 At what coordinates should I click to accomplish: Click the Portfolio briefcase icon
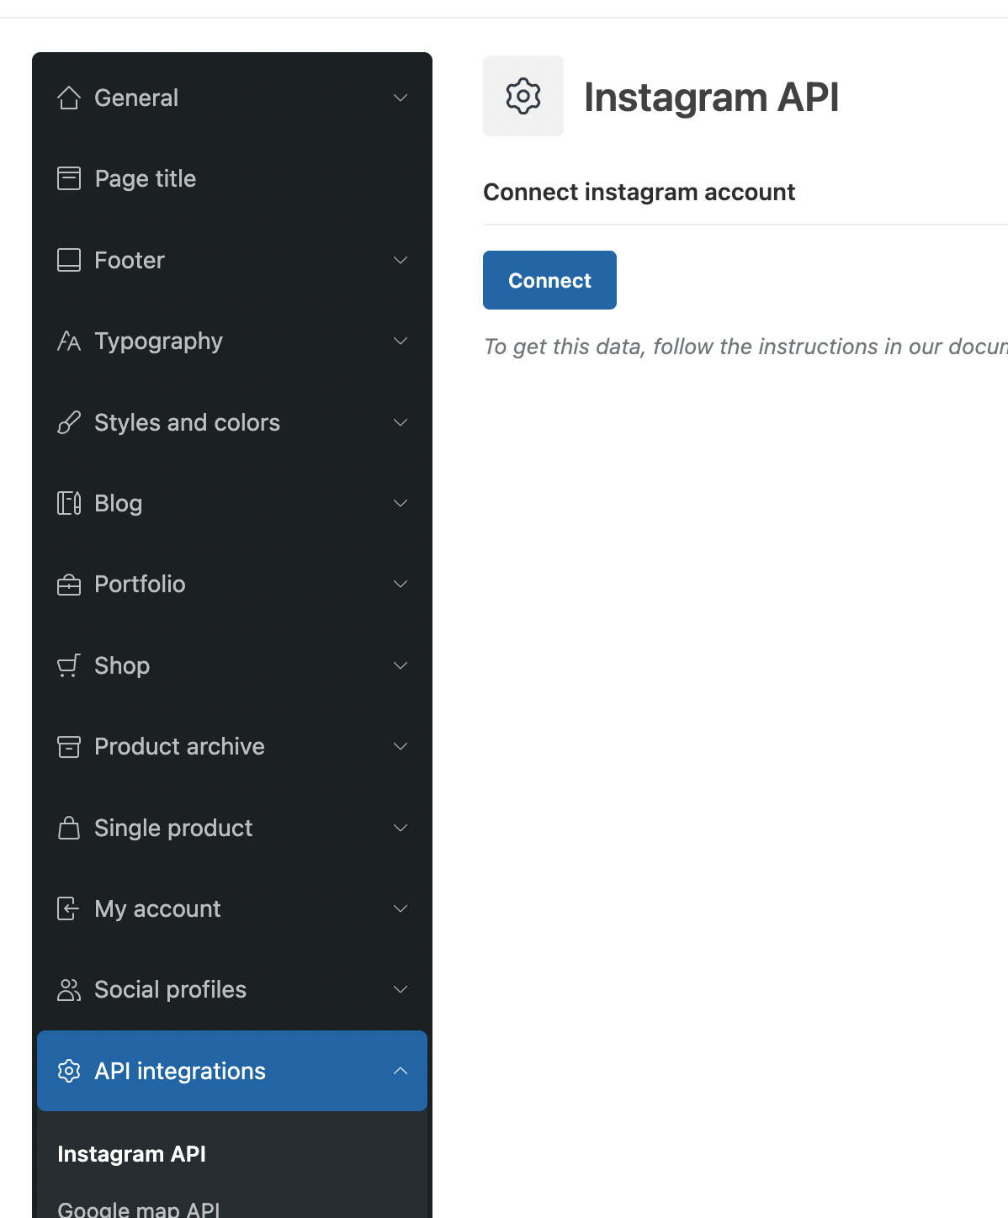tap(69, 585)
